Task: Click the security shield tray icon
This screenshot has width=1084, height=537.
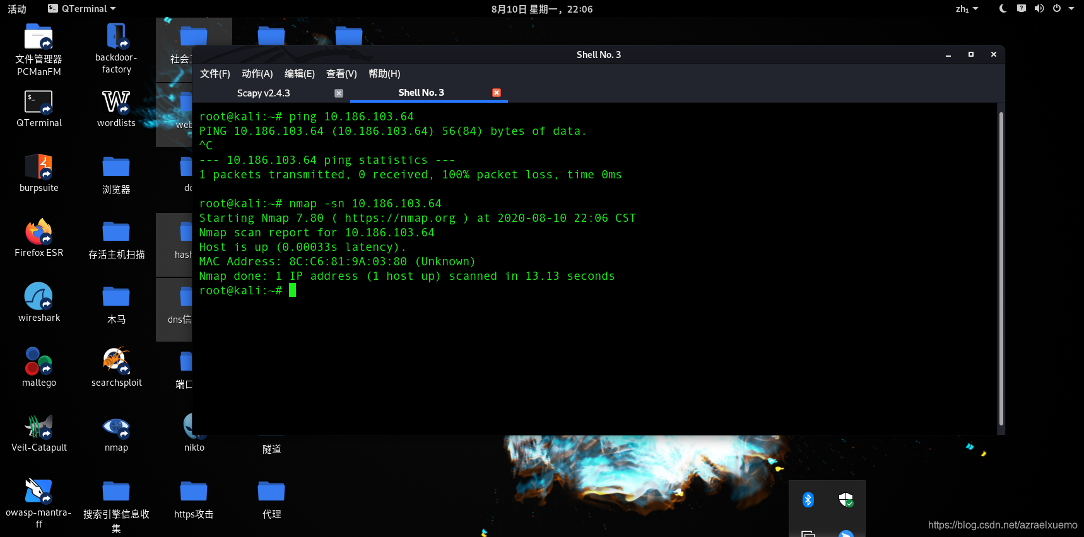Action: tap(846, 500)
